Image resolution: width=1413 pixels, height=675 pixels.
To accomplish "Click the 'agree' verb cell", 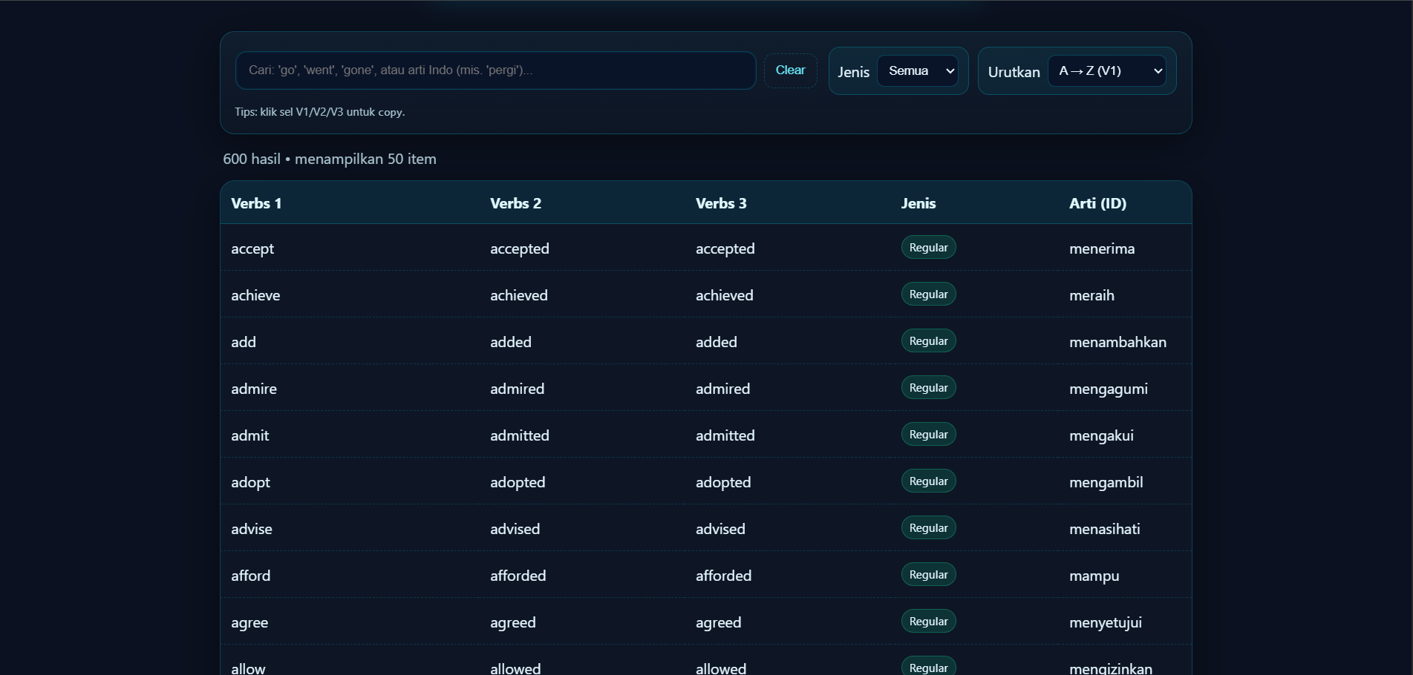I will click(249, 622).
